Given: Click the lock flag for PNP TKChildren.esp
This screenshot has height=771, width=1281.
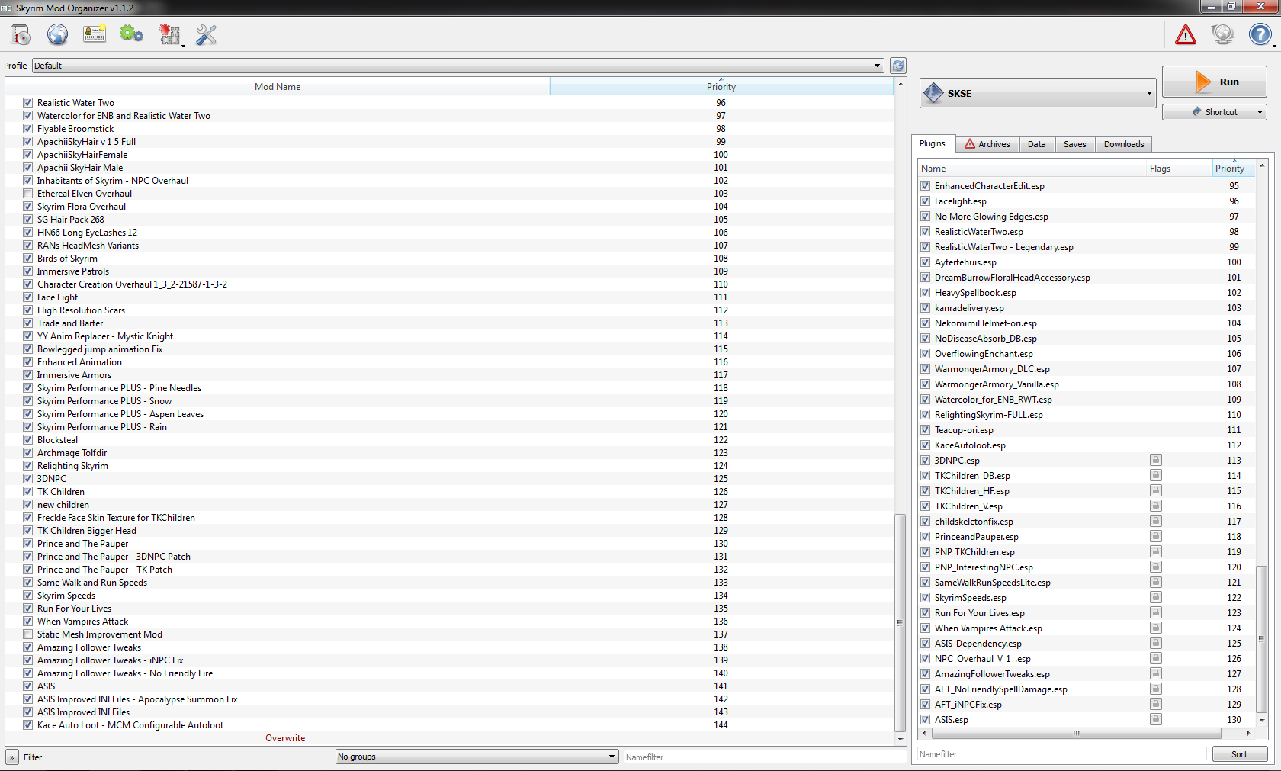Looking at the screenshot, I should [x=1156, y=551].
